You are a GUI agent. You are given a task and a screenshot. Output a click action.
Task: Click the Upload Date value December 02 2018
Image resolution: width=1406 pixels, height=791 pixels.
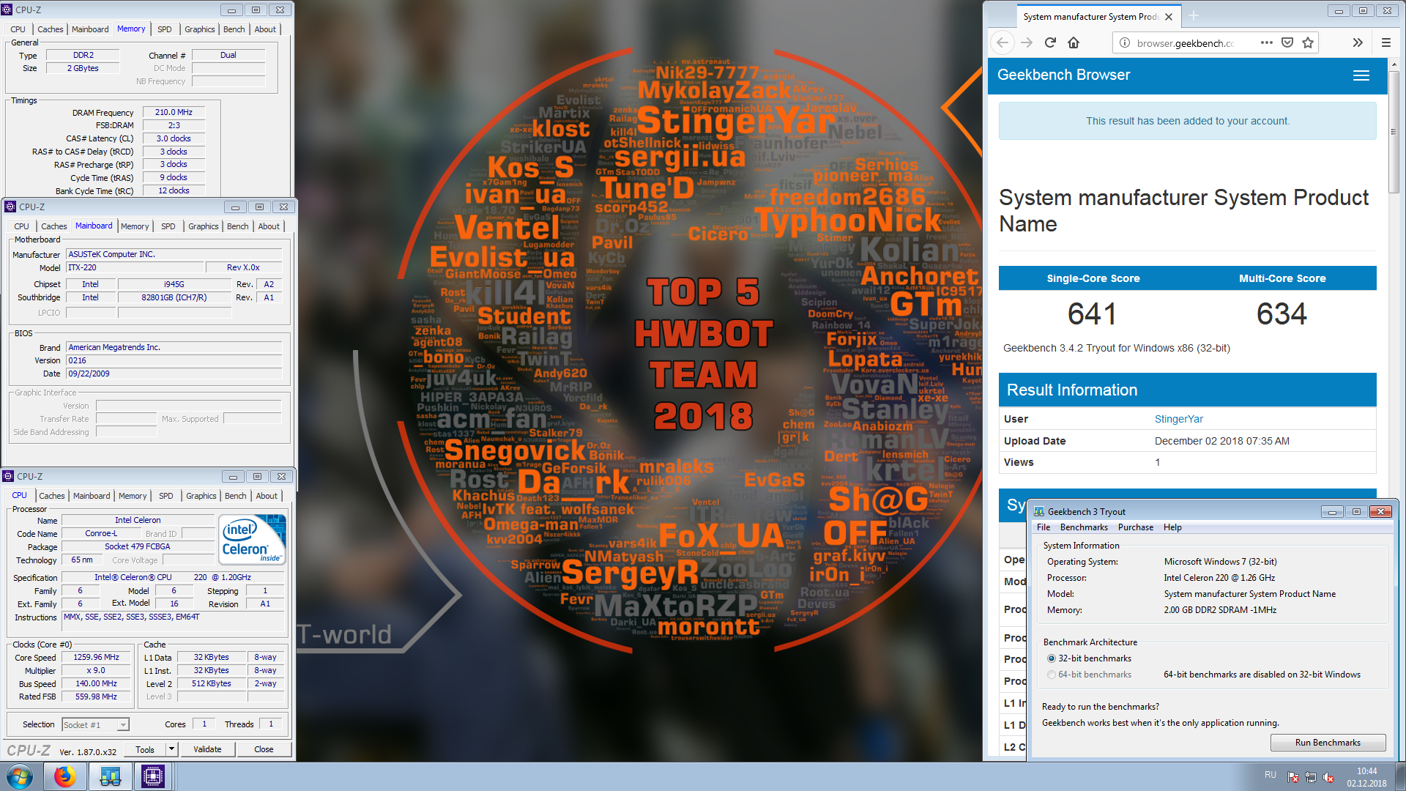(1221, 441)
